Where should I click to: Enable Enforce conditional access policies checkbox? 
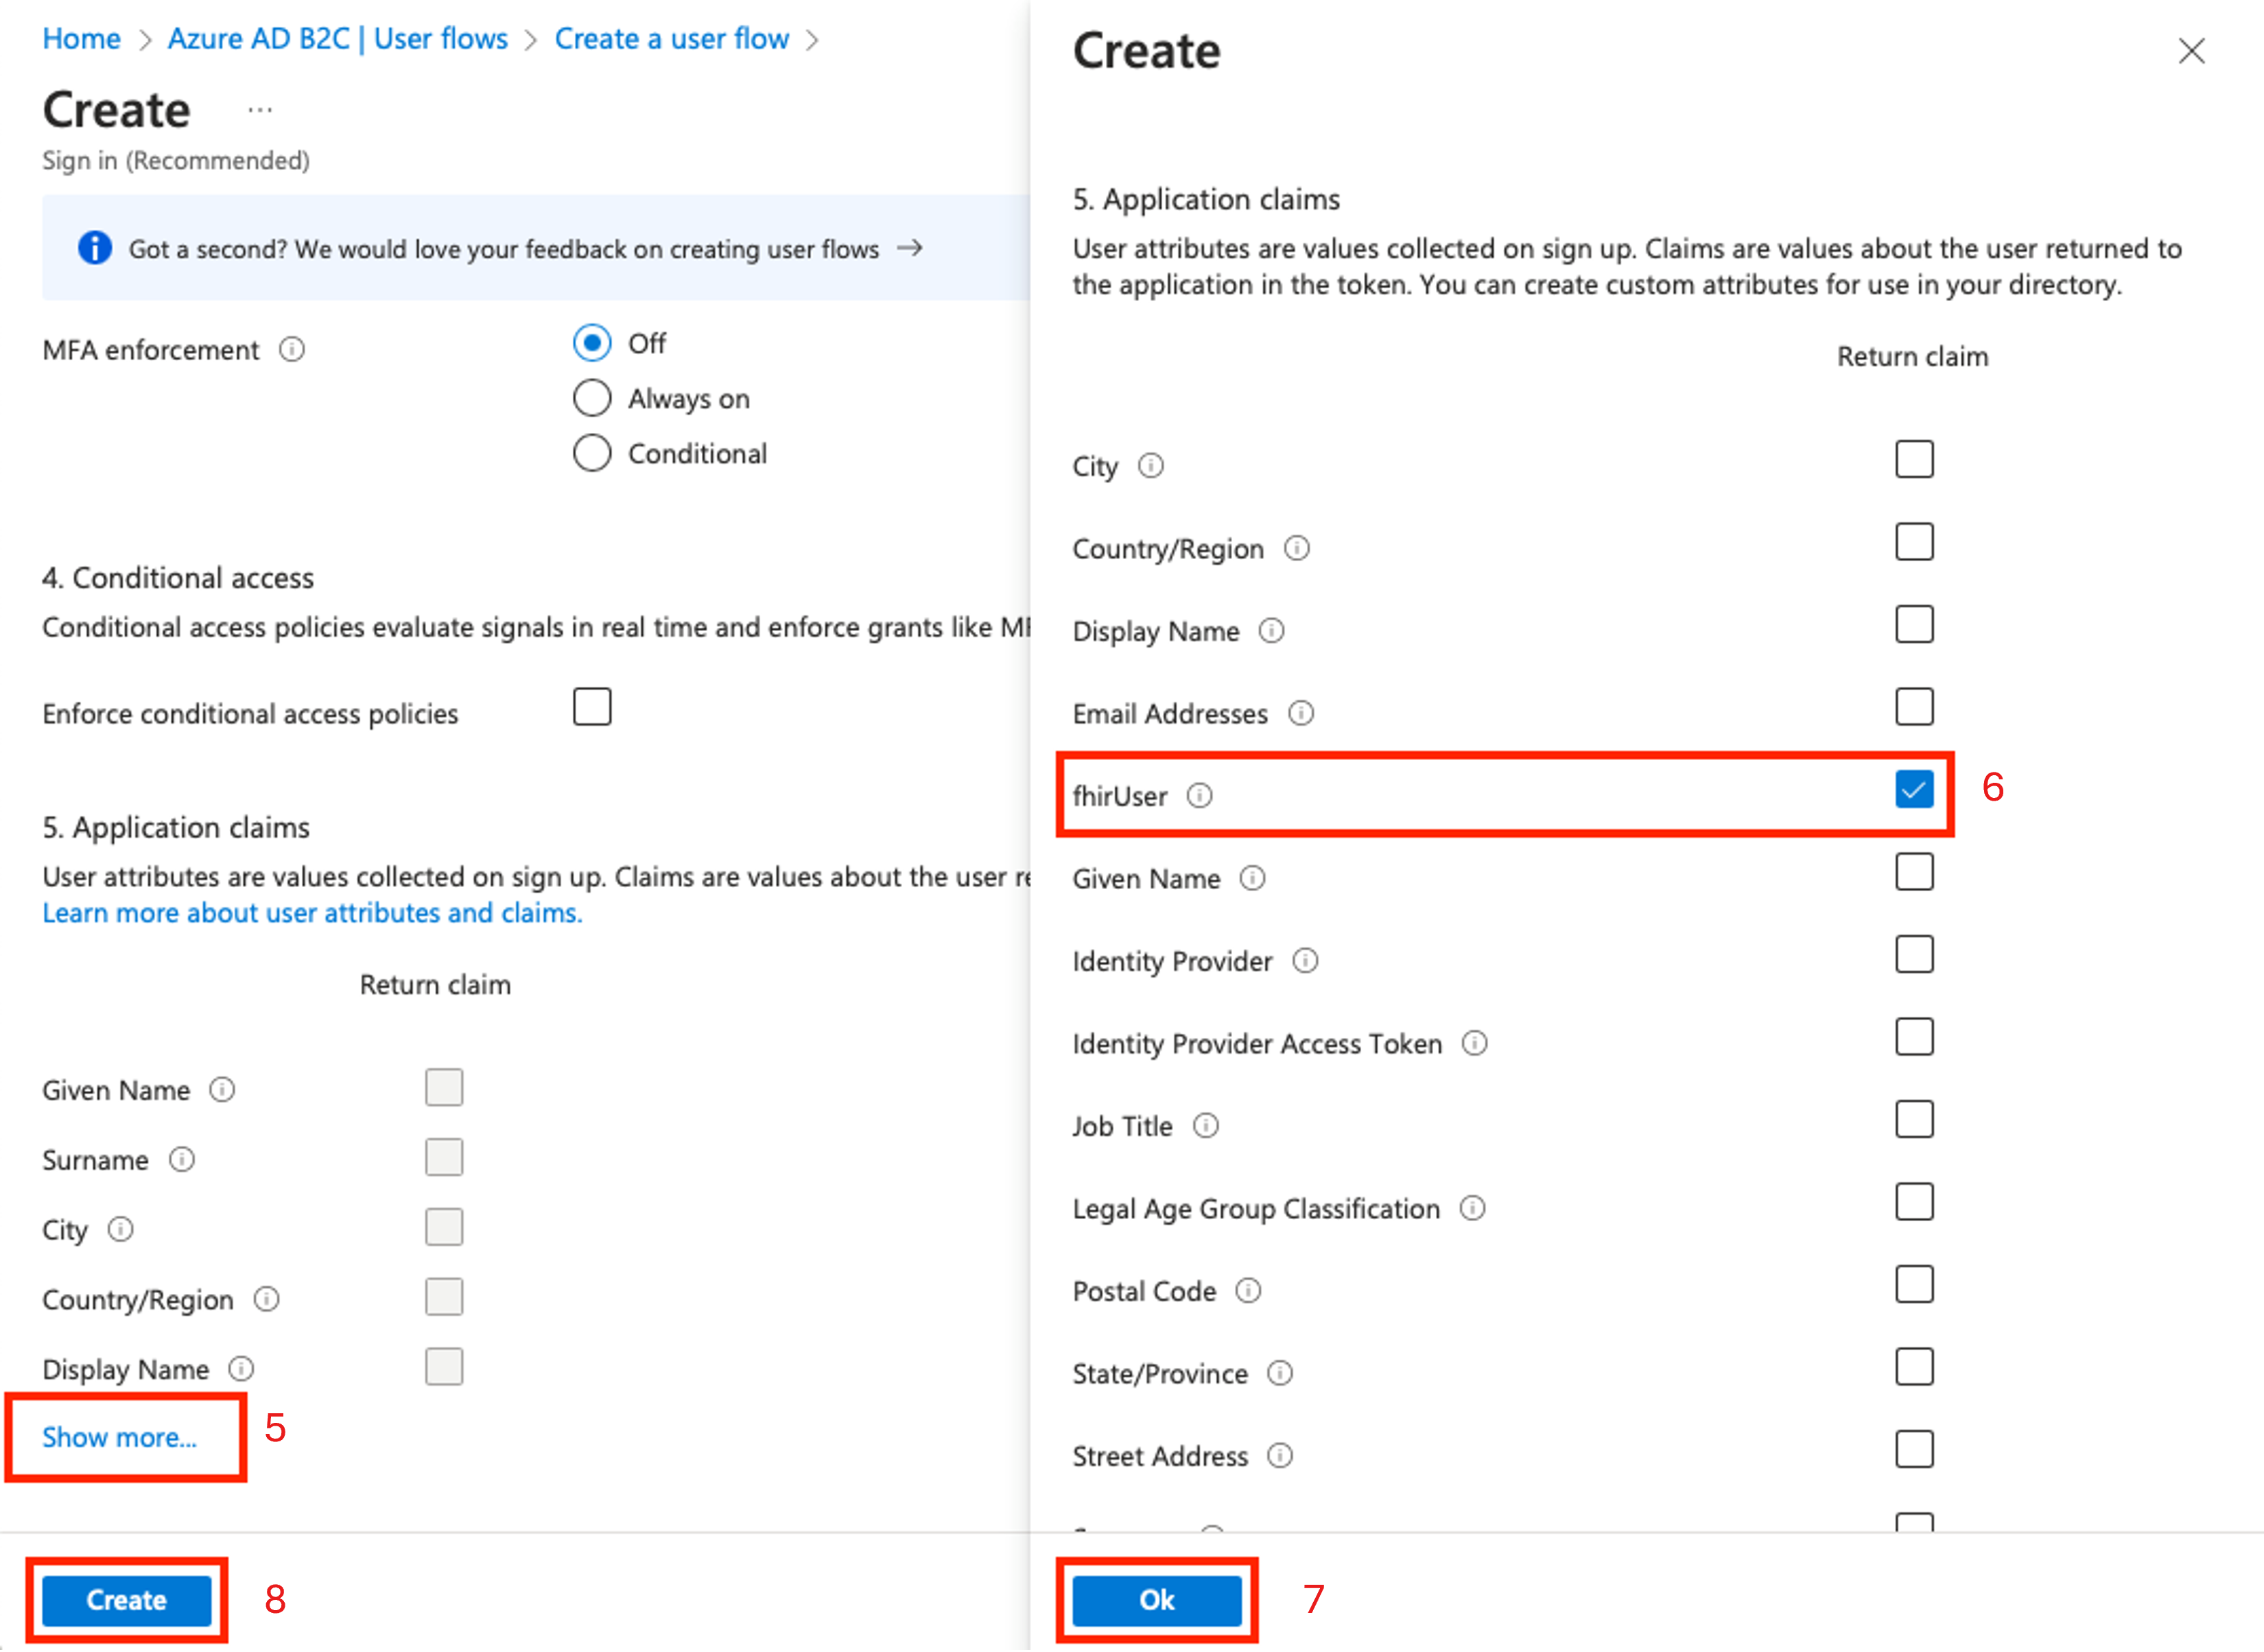coord(592,707)
